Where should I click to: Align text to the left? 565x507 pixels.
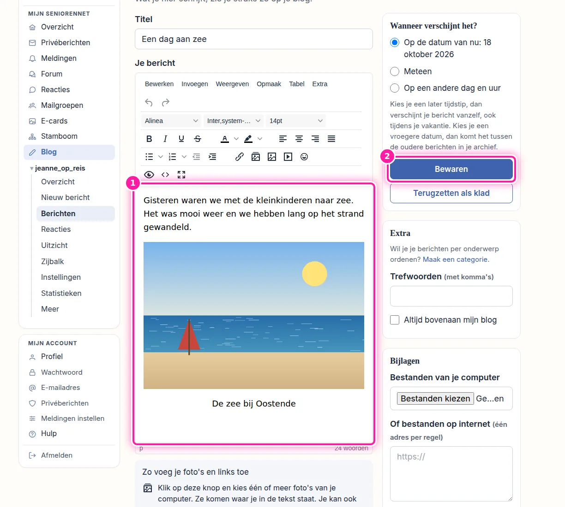pyautogui.click(x=283, y=139)
